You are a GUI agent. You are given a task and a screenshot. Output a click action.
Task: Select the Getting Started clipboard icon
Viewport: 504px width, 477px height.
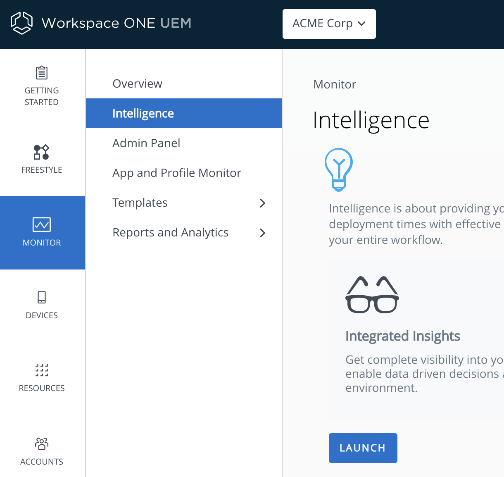[42, 72]
